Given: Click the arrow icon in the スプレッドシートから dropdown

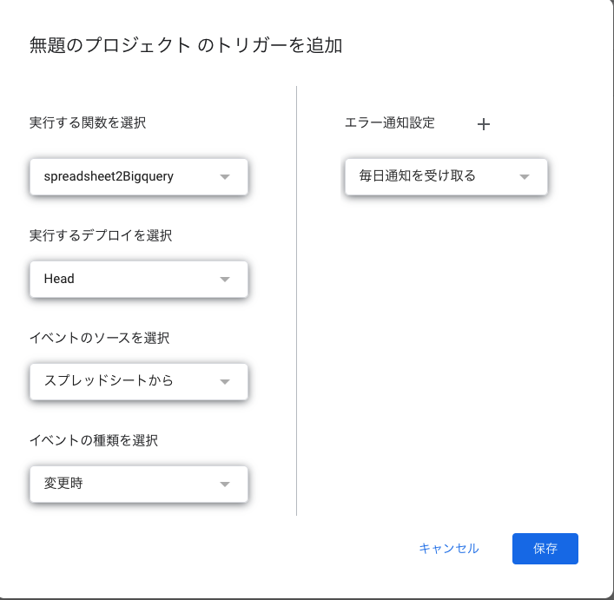Looking at the screenshot, I should pos(225,381).
